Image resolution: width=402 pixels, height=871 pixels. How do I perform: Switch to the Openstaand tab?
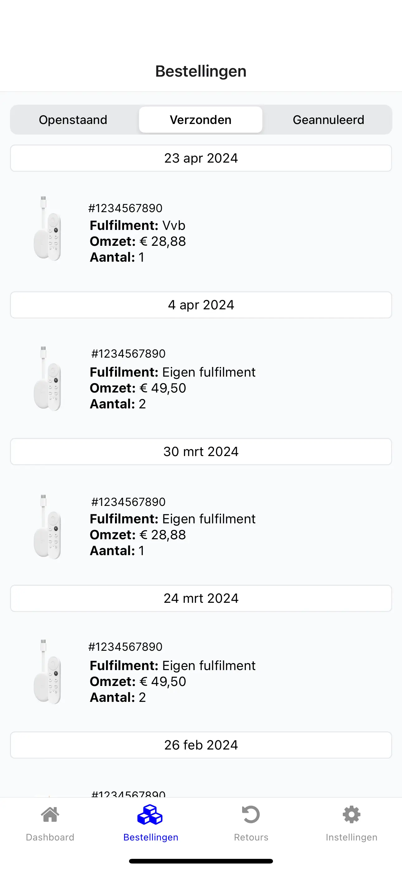[73, 120]
